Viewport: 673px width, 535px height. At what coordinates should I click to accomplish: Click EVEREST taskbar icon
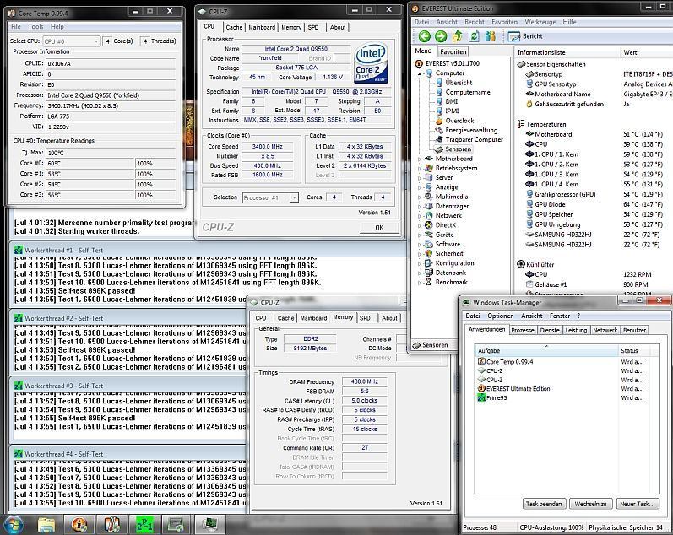pyautogui.click(x=79, y=524)
